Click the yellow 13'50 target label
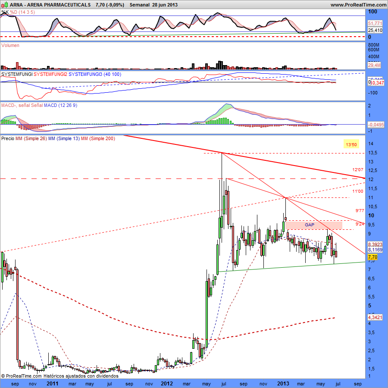Screen dimensions: 388x388 click(x=351, y=144)
